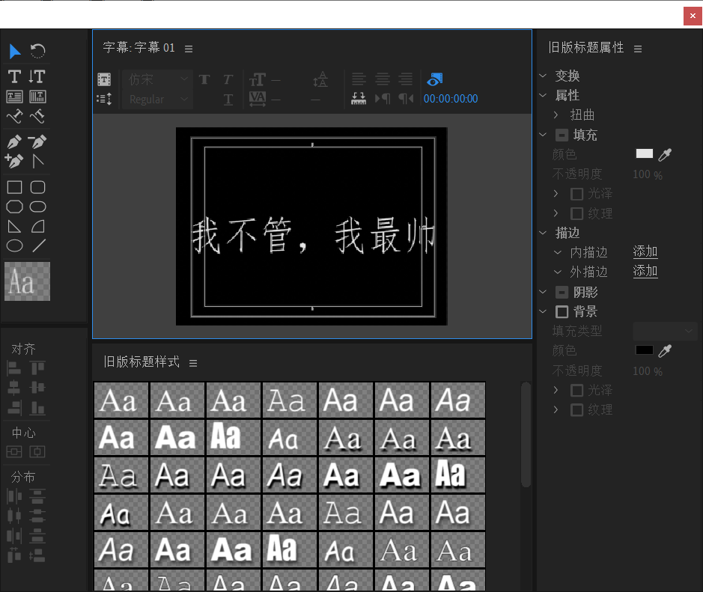Select the Wedge tool
703x592 pixels.
(14, 226)
